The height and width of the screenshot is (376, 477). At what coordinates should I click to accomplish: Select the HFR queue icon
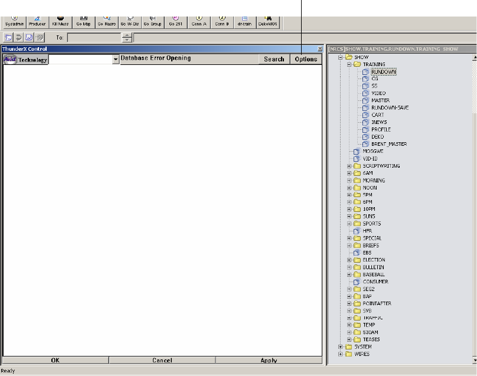click(x=357, y=231)
